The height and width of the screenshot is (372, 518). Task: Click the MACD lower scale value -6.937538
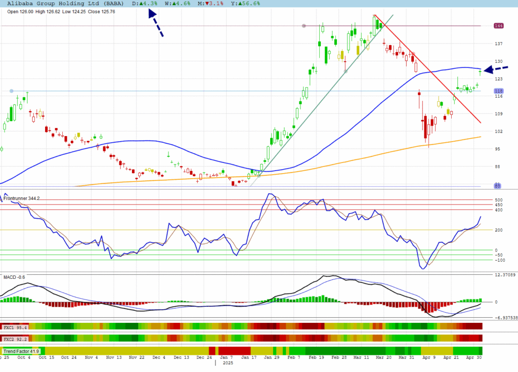click(x=506, y=318)
